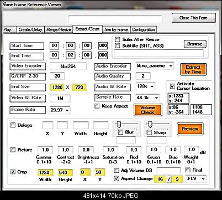The image size is (222, 200).
Task: Open the .FLV output format dropdown
Action: [x=196, y=179]
